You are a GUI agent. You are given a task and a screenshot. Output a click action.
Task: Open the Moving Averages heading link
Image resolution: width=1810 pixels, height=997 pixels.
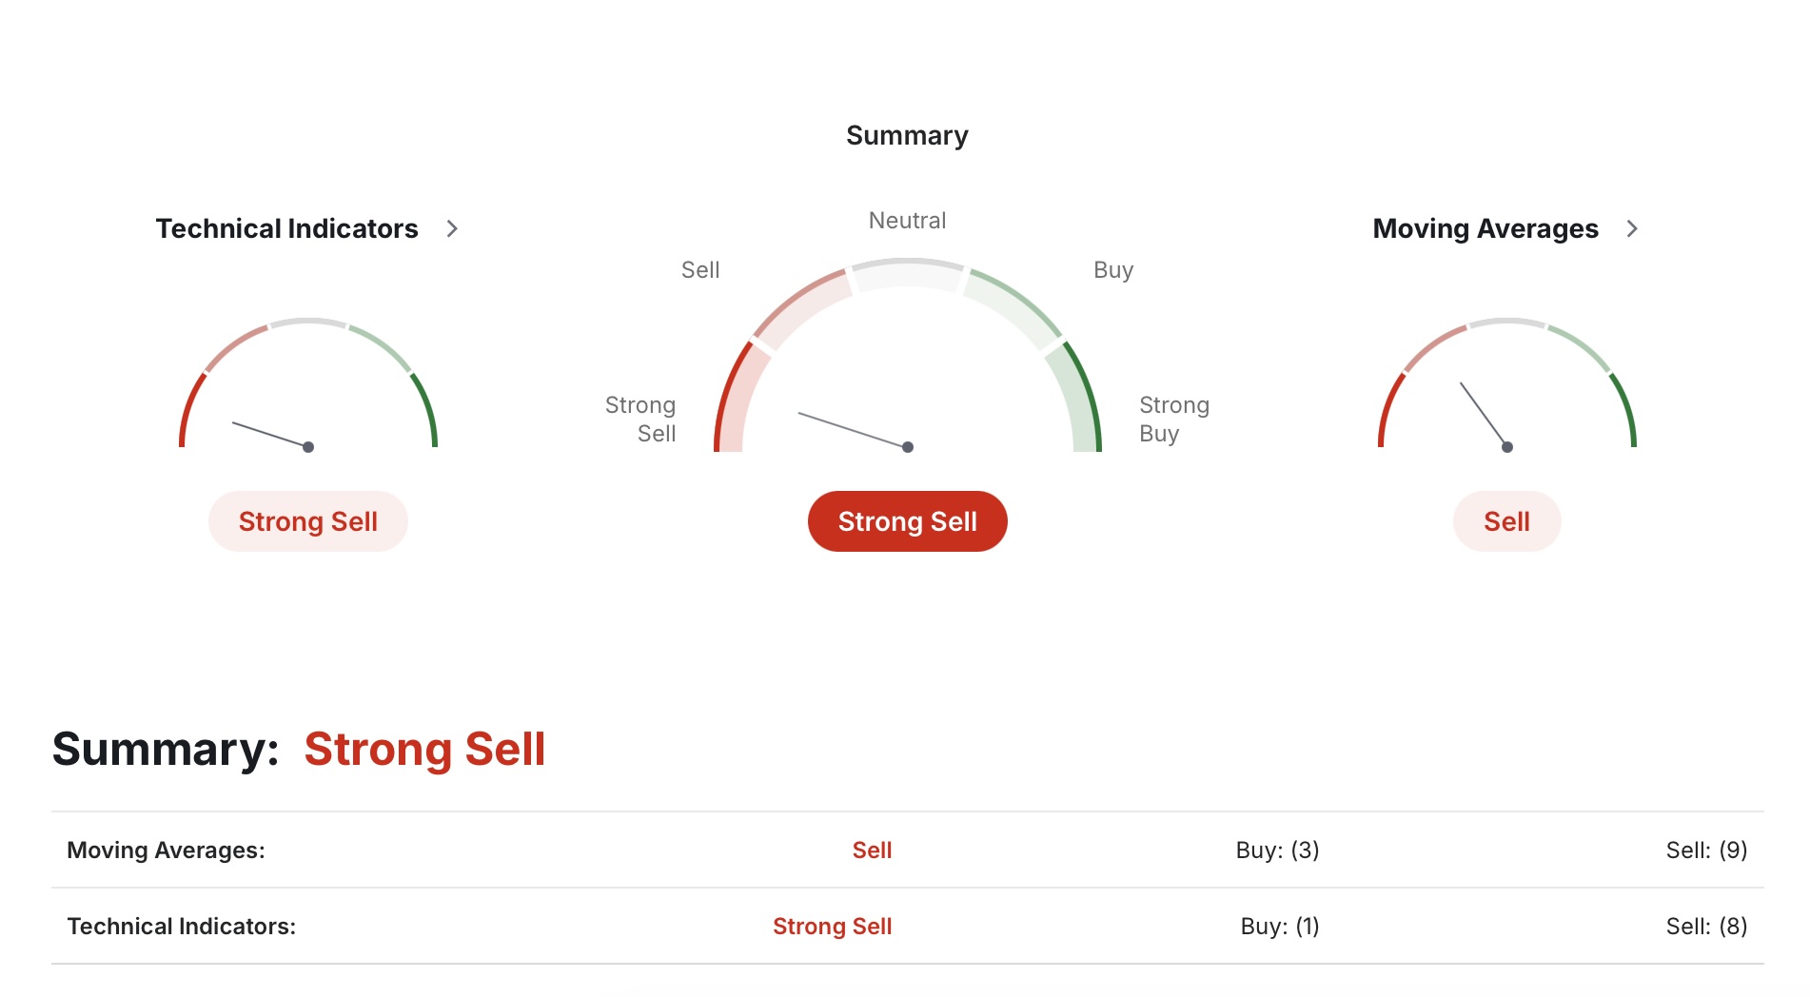point(1485,228)
